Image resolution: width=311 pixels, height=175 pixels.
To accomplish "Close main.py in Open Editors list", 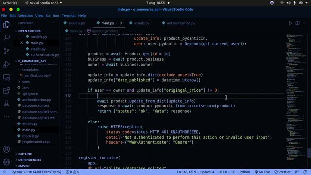I will click(x=22, y=43).
